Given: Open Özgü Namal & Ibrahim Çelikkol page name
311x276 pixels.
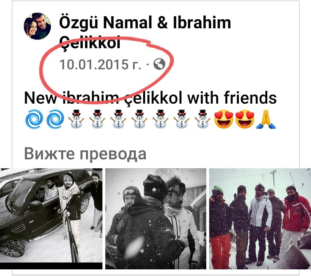Looking at the screenshot, I should tap(145, 32).
